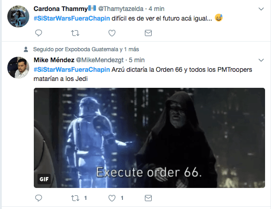Share Mike Méndez's tweet by message envelope
The height and width of the screenshot is (209, 271).
click(148, 198)
